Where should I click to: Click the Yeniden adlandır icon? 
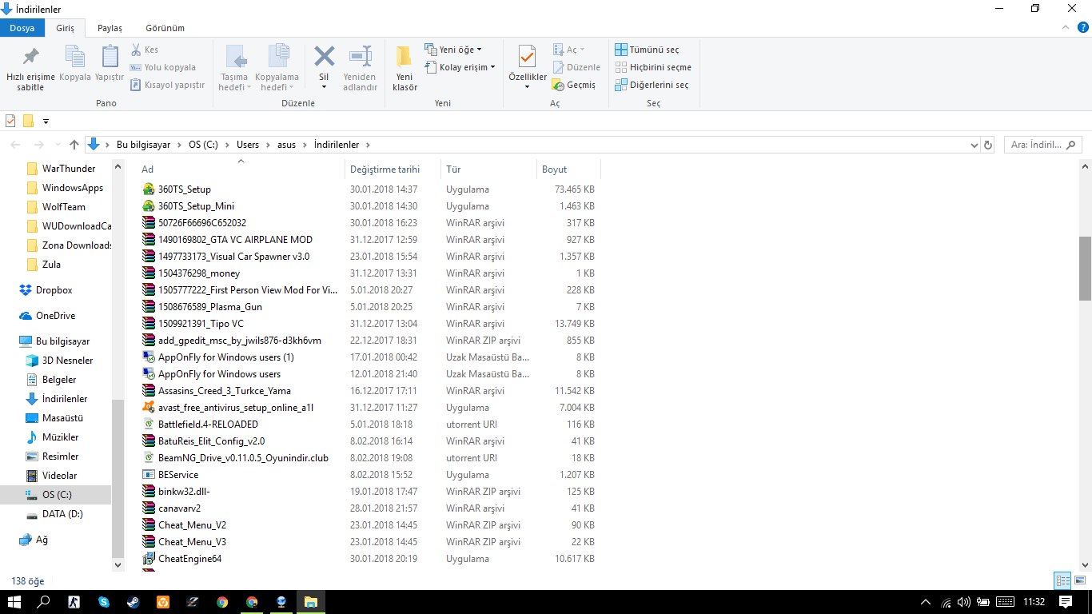(x=360, y=68)
